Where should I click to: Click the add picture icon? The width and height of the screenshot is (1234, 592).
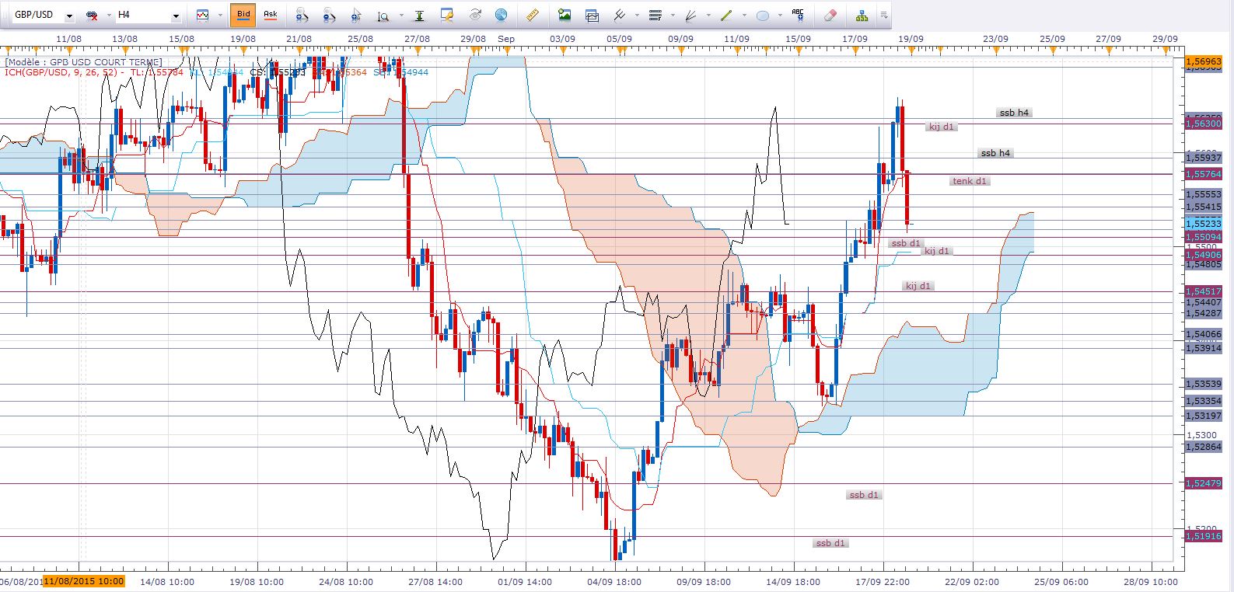[565, 15]
